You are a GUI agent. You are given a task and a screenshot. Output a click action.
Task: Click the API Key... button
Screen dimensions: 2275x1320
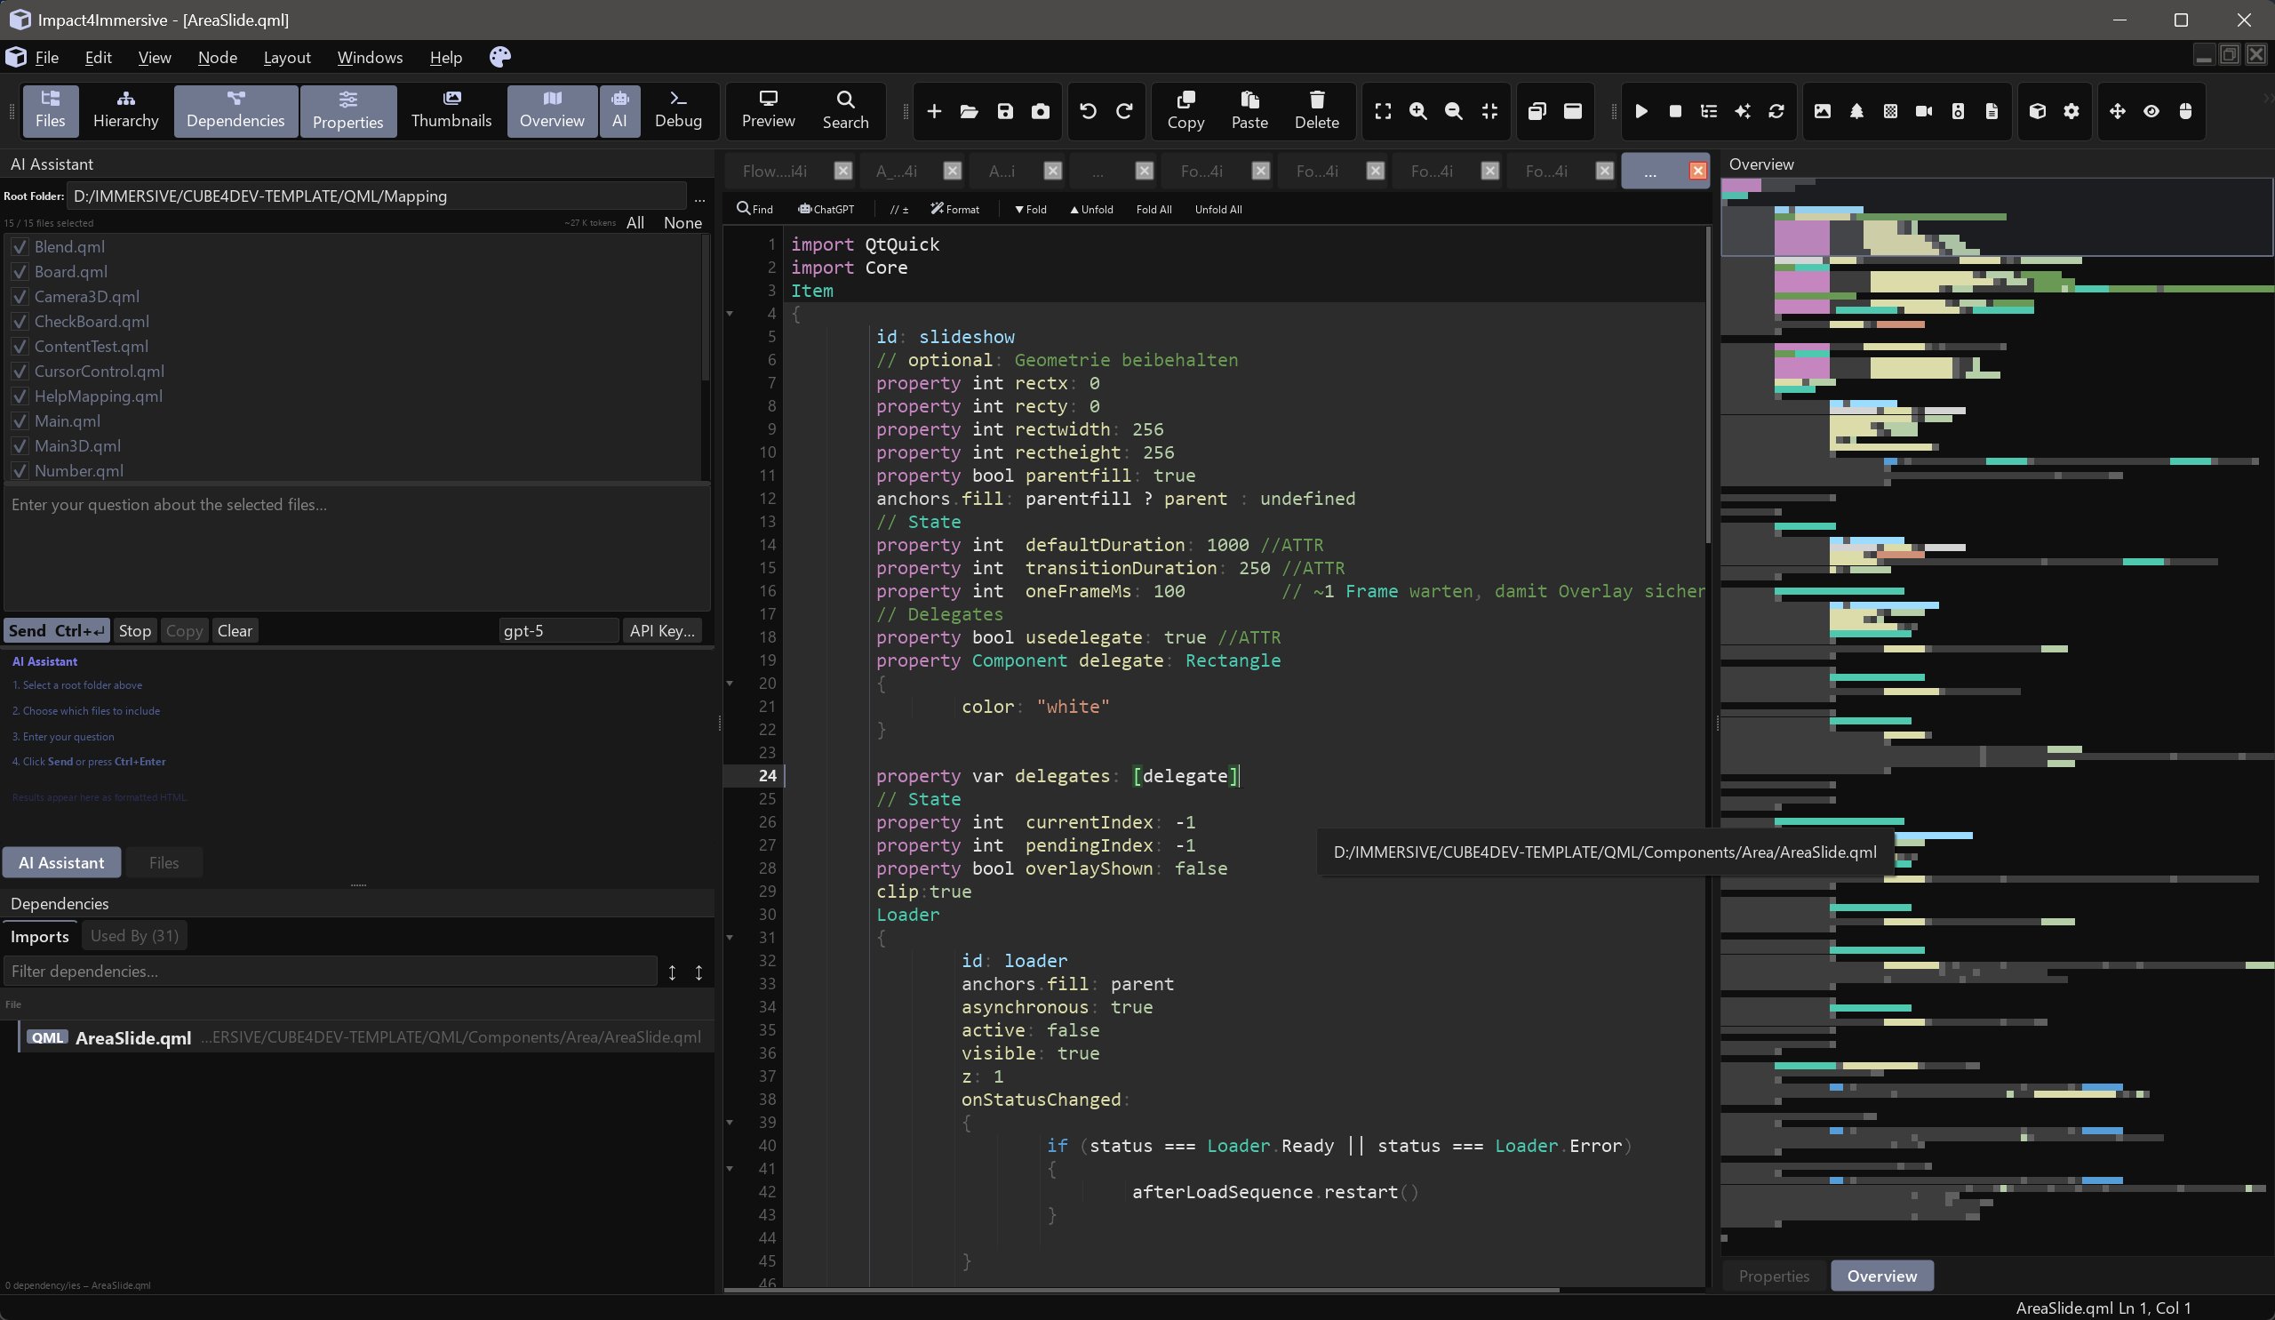[x=662, y=630]
